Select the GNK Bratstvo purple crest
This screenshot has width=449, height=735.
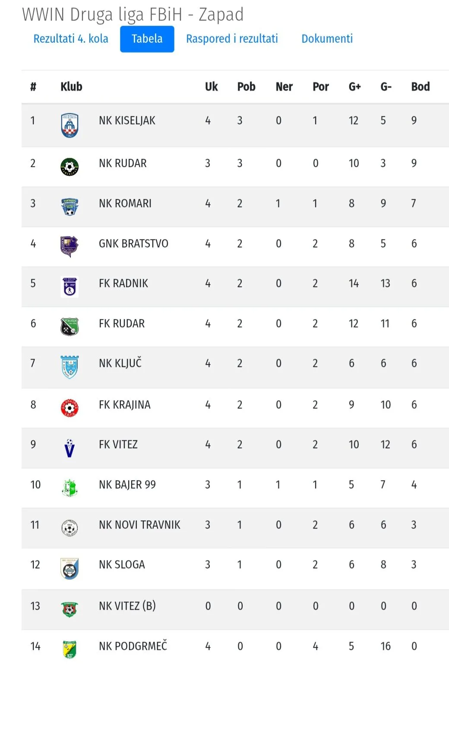(70, 247)
